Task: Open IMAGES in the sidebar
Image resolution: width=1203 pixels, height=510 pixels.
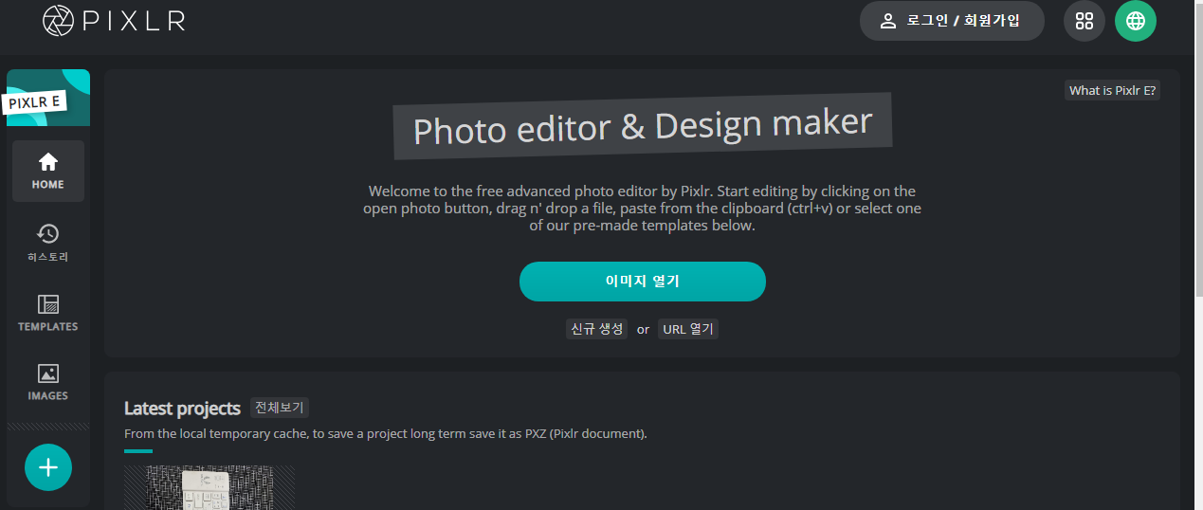Action: point(48,382)
